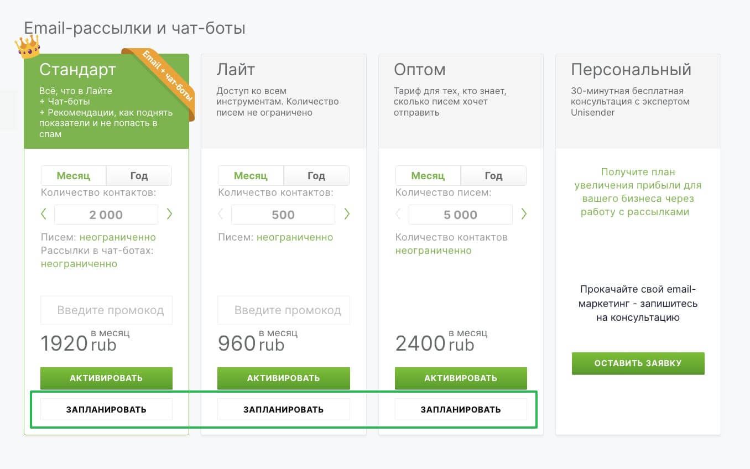Click Запланировать under Стандарт plan
The width and height of the screenshot is (750, 469).
click(106, 409)
